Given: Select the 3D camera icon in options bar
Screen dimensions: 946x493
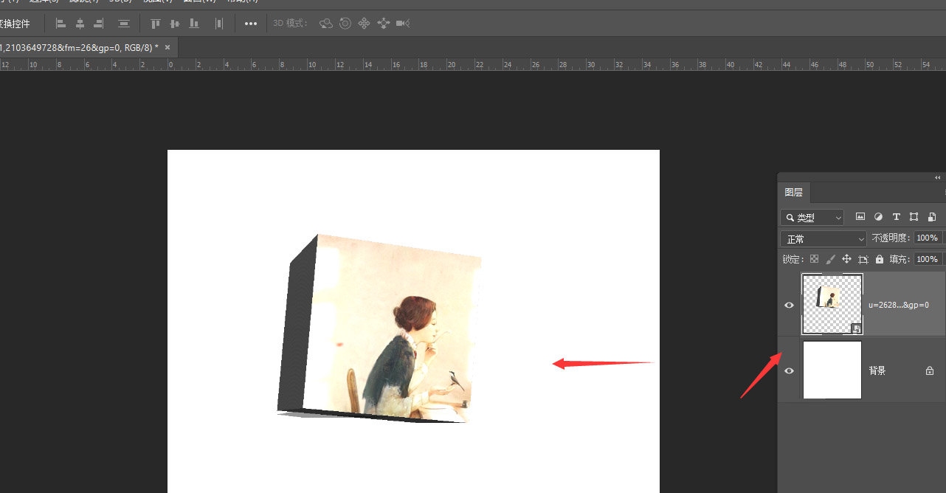Looking at the screenshot, I should coord(402,23).
